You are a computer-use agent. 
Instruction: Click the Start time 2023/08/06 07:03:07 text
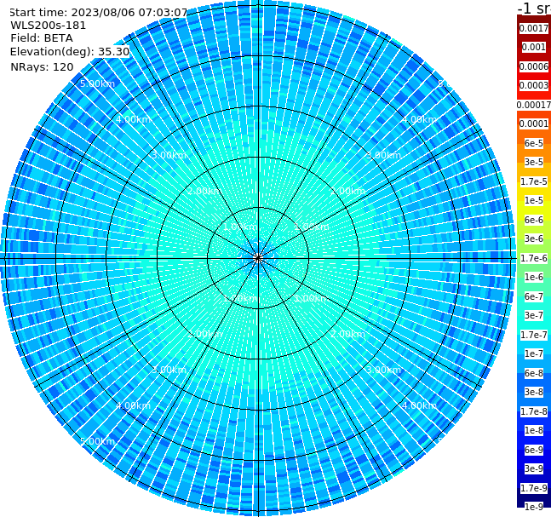click(x=98, y=13)
